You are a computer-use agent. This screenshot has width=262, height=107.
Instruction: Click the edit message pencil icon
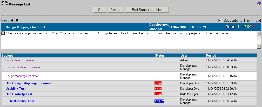click(x=249, y=27)
